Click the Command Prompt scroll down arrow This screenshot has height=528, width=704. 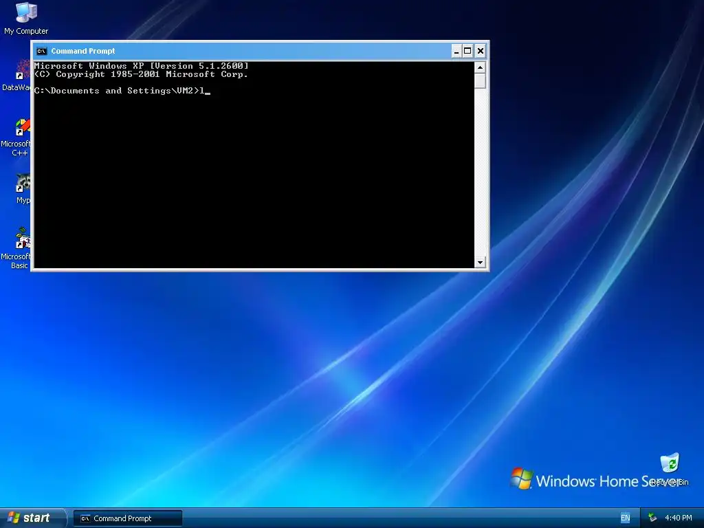(x=480, y=262)
